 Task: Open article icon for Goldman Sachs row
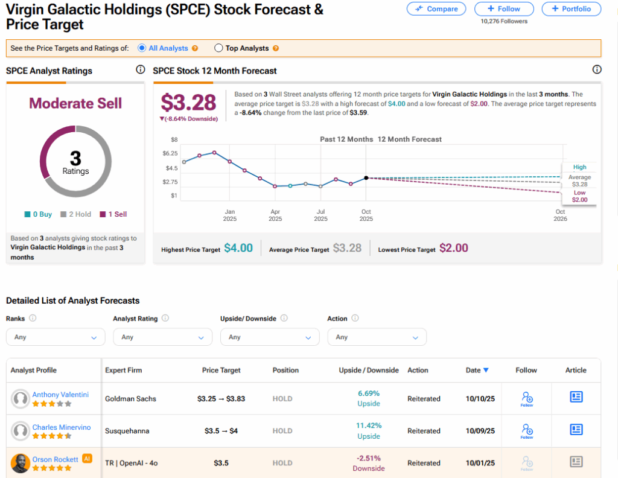click(x=576, y=397)
